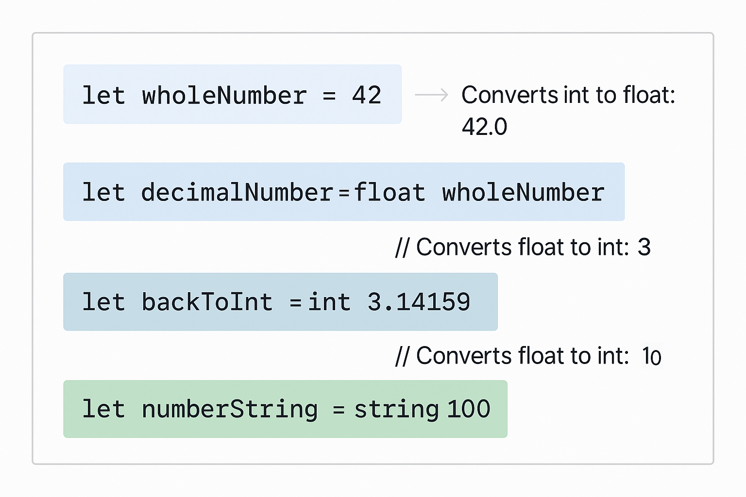Select the value 100 in the green block
The width and height of the screenshot is (746, 497).
469,409
